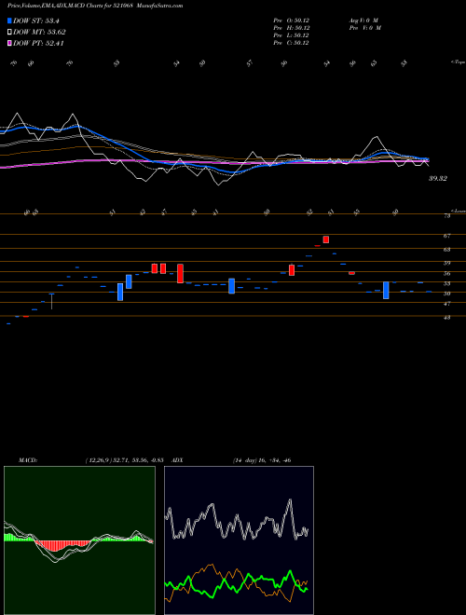The height and width of the screenshot is (615, 466).
Task: Click the Pre C close value
Action: click(291, 43)
